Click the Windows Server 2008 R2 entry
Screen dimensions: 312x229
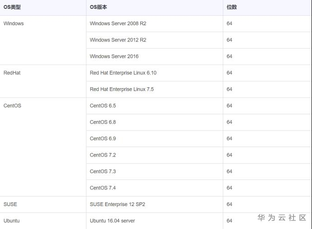118,23
